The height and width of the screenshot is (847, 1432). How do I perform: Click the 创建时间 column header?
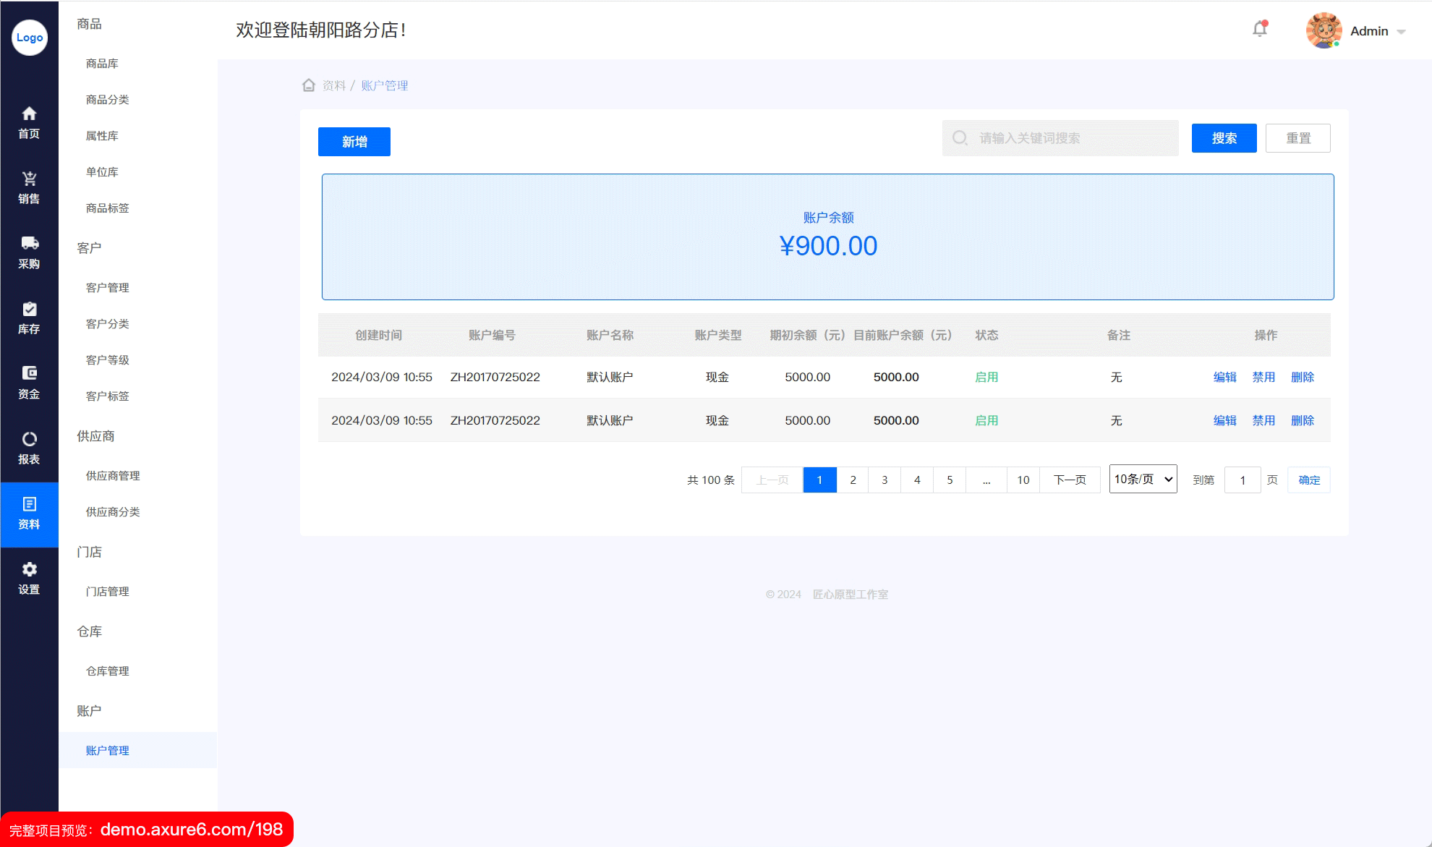point(378,335)
